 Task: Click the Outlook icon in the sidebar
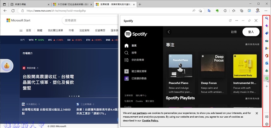coord(267,63)
